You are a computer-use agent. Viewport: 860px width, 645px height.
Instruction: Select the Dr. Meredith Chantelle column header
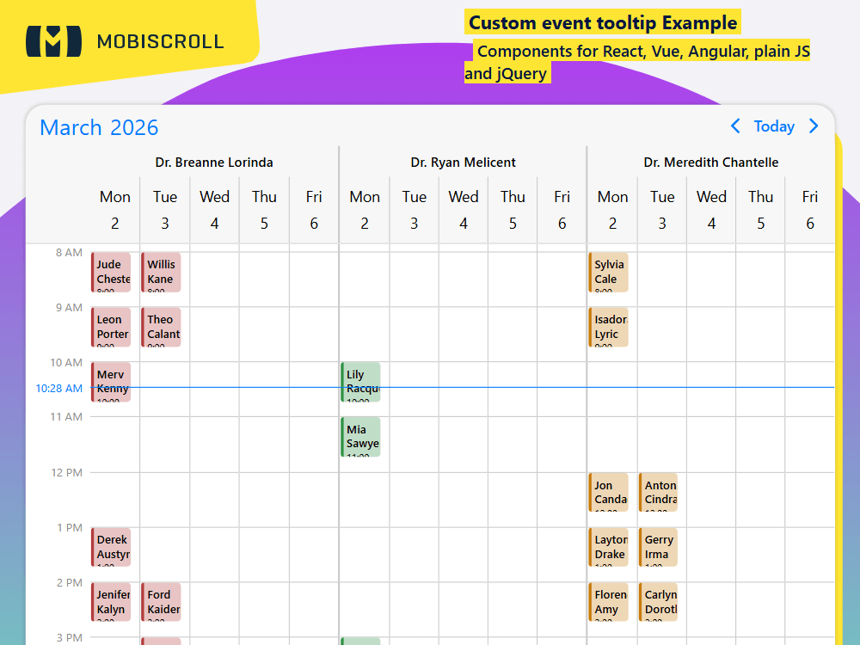pos(711,162)
